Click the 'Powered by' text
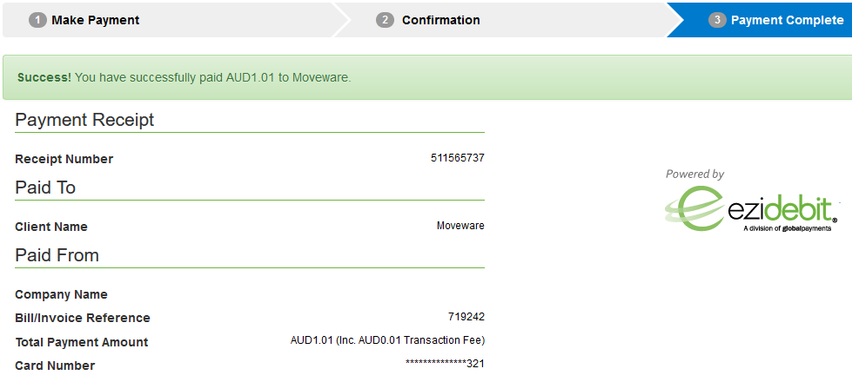This screenshot has height=382, width=852. pos(694,174)
